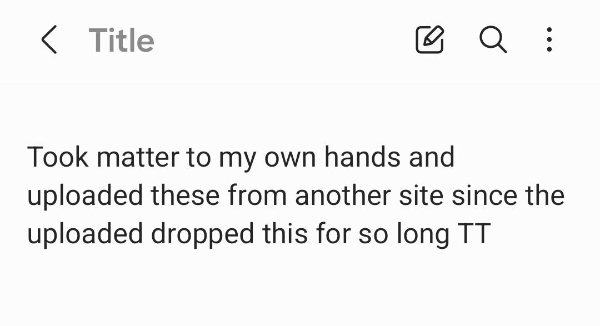Click the Title placeholder field

pos(121,40)
